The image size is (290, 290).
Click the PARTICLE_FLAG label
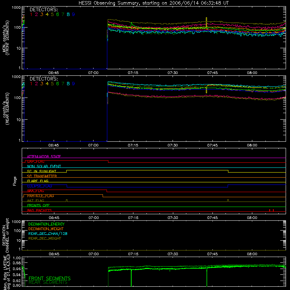coord(41,196)
